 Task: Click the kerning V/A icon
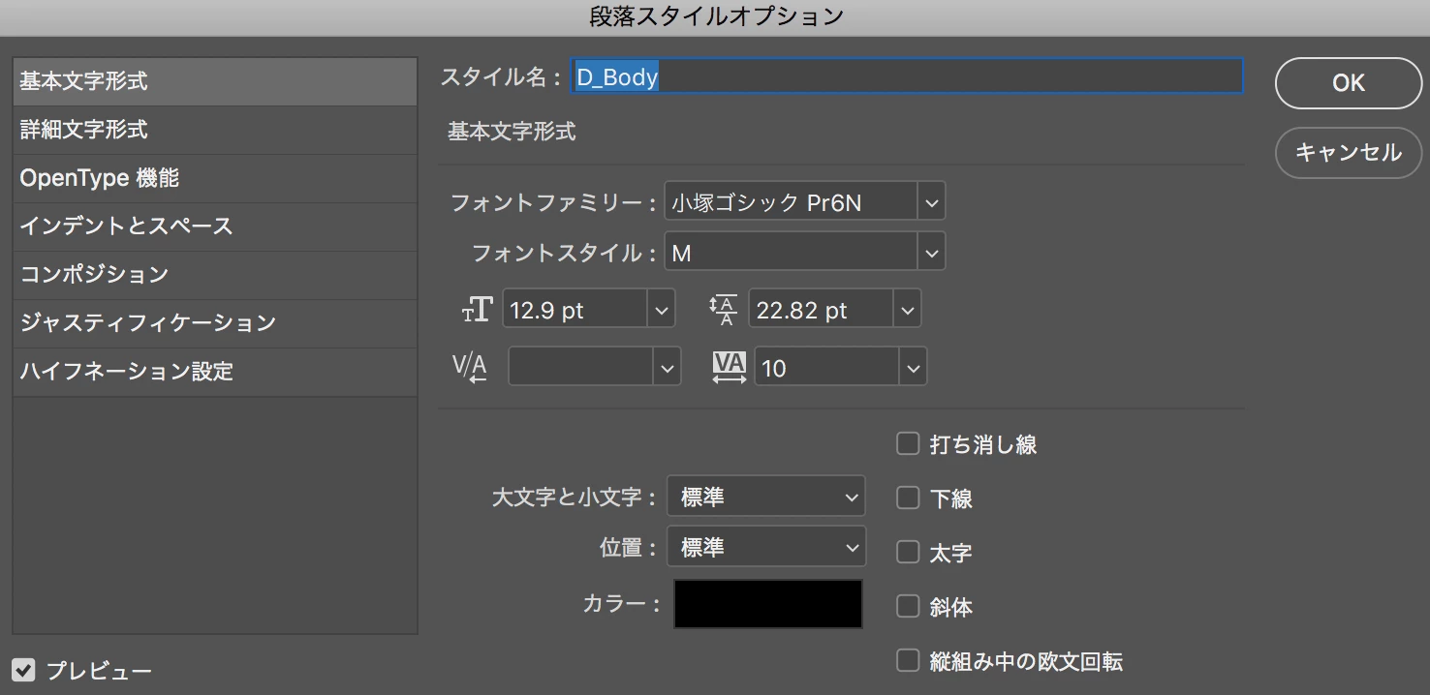click(470, 367)
